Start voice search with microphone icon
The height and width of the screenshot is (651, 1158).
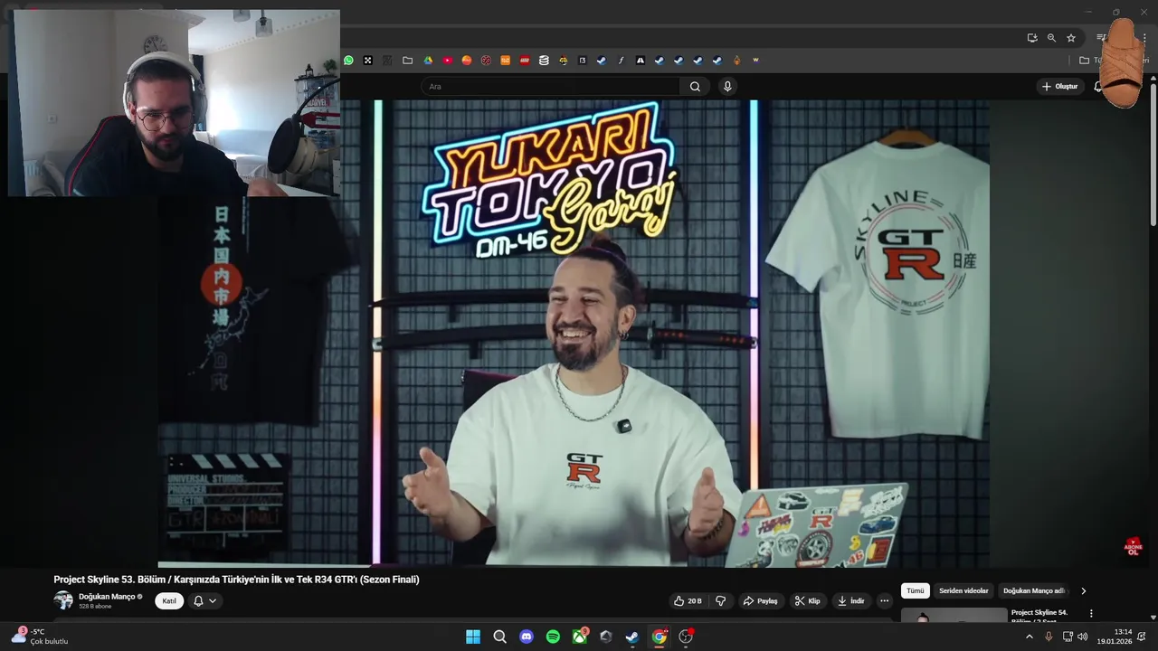pos(727,87)
